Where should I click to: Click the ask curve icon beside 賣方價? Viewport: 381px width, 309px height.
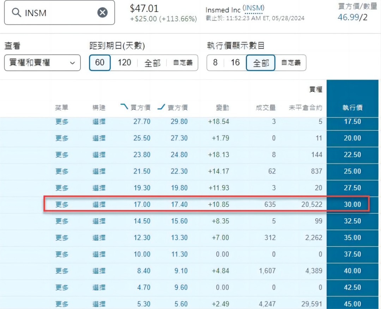coord(161,107)
